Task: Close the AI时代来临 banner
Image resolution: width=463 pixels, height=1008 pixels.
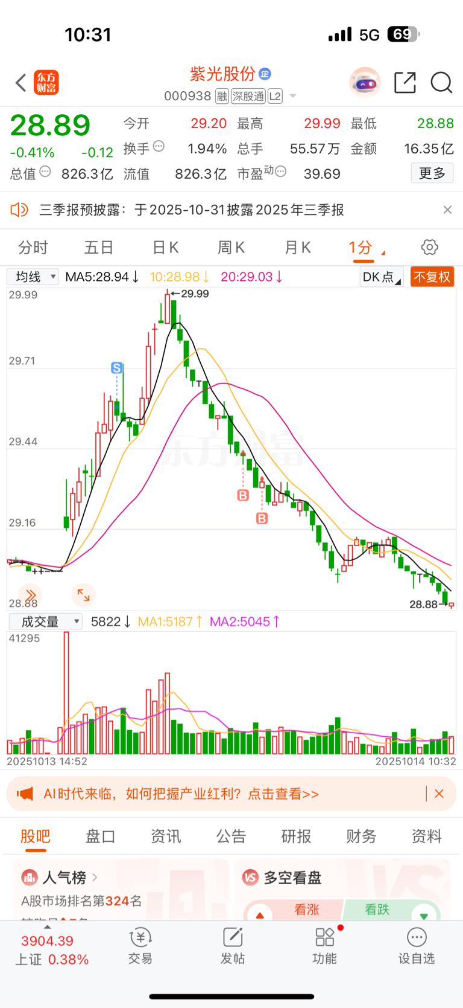Action: click(x=439, y=794)
